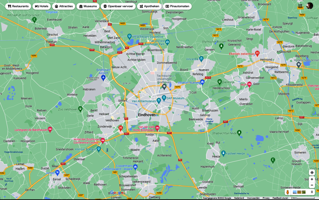Zoom out with the minus button
Image resolution: width=319 pixels, height=200 pixels.
[312, 185]
